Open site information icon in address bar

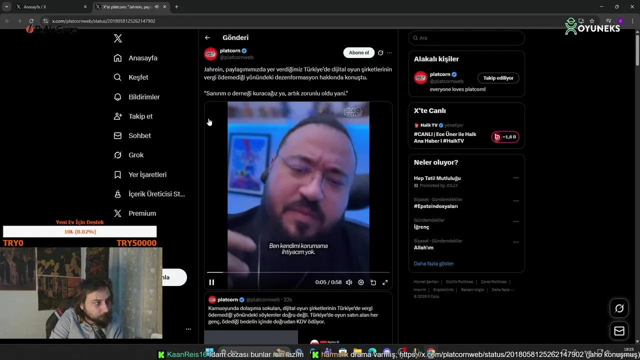coord(45,21)
